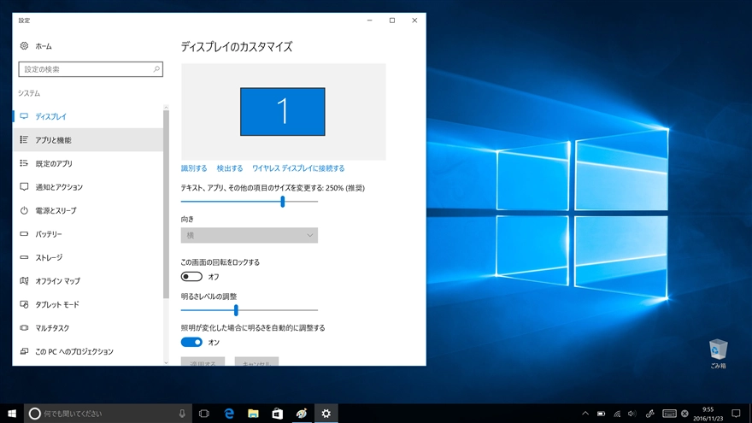Select the display 1 monitor thumbnail

(x=283, y=111)
